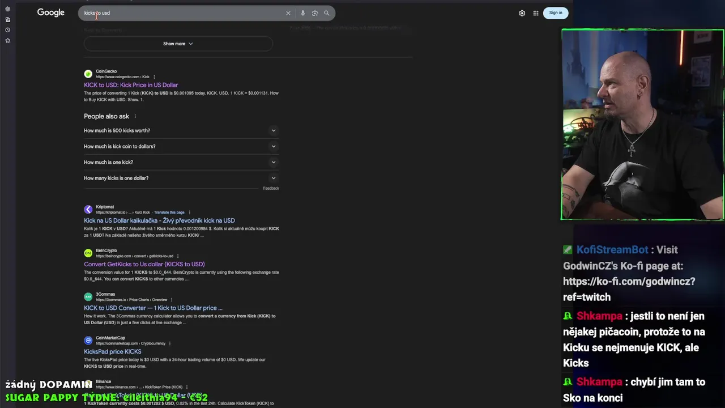Open three-dot menu on Kriptomat result

tap(189, 212)
